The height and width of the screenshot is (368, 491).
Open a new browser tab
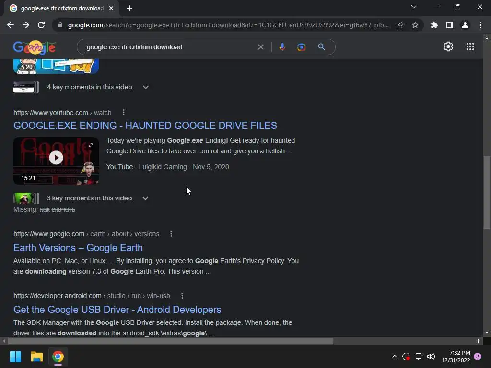(129, 8)
